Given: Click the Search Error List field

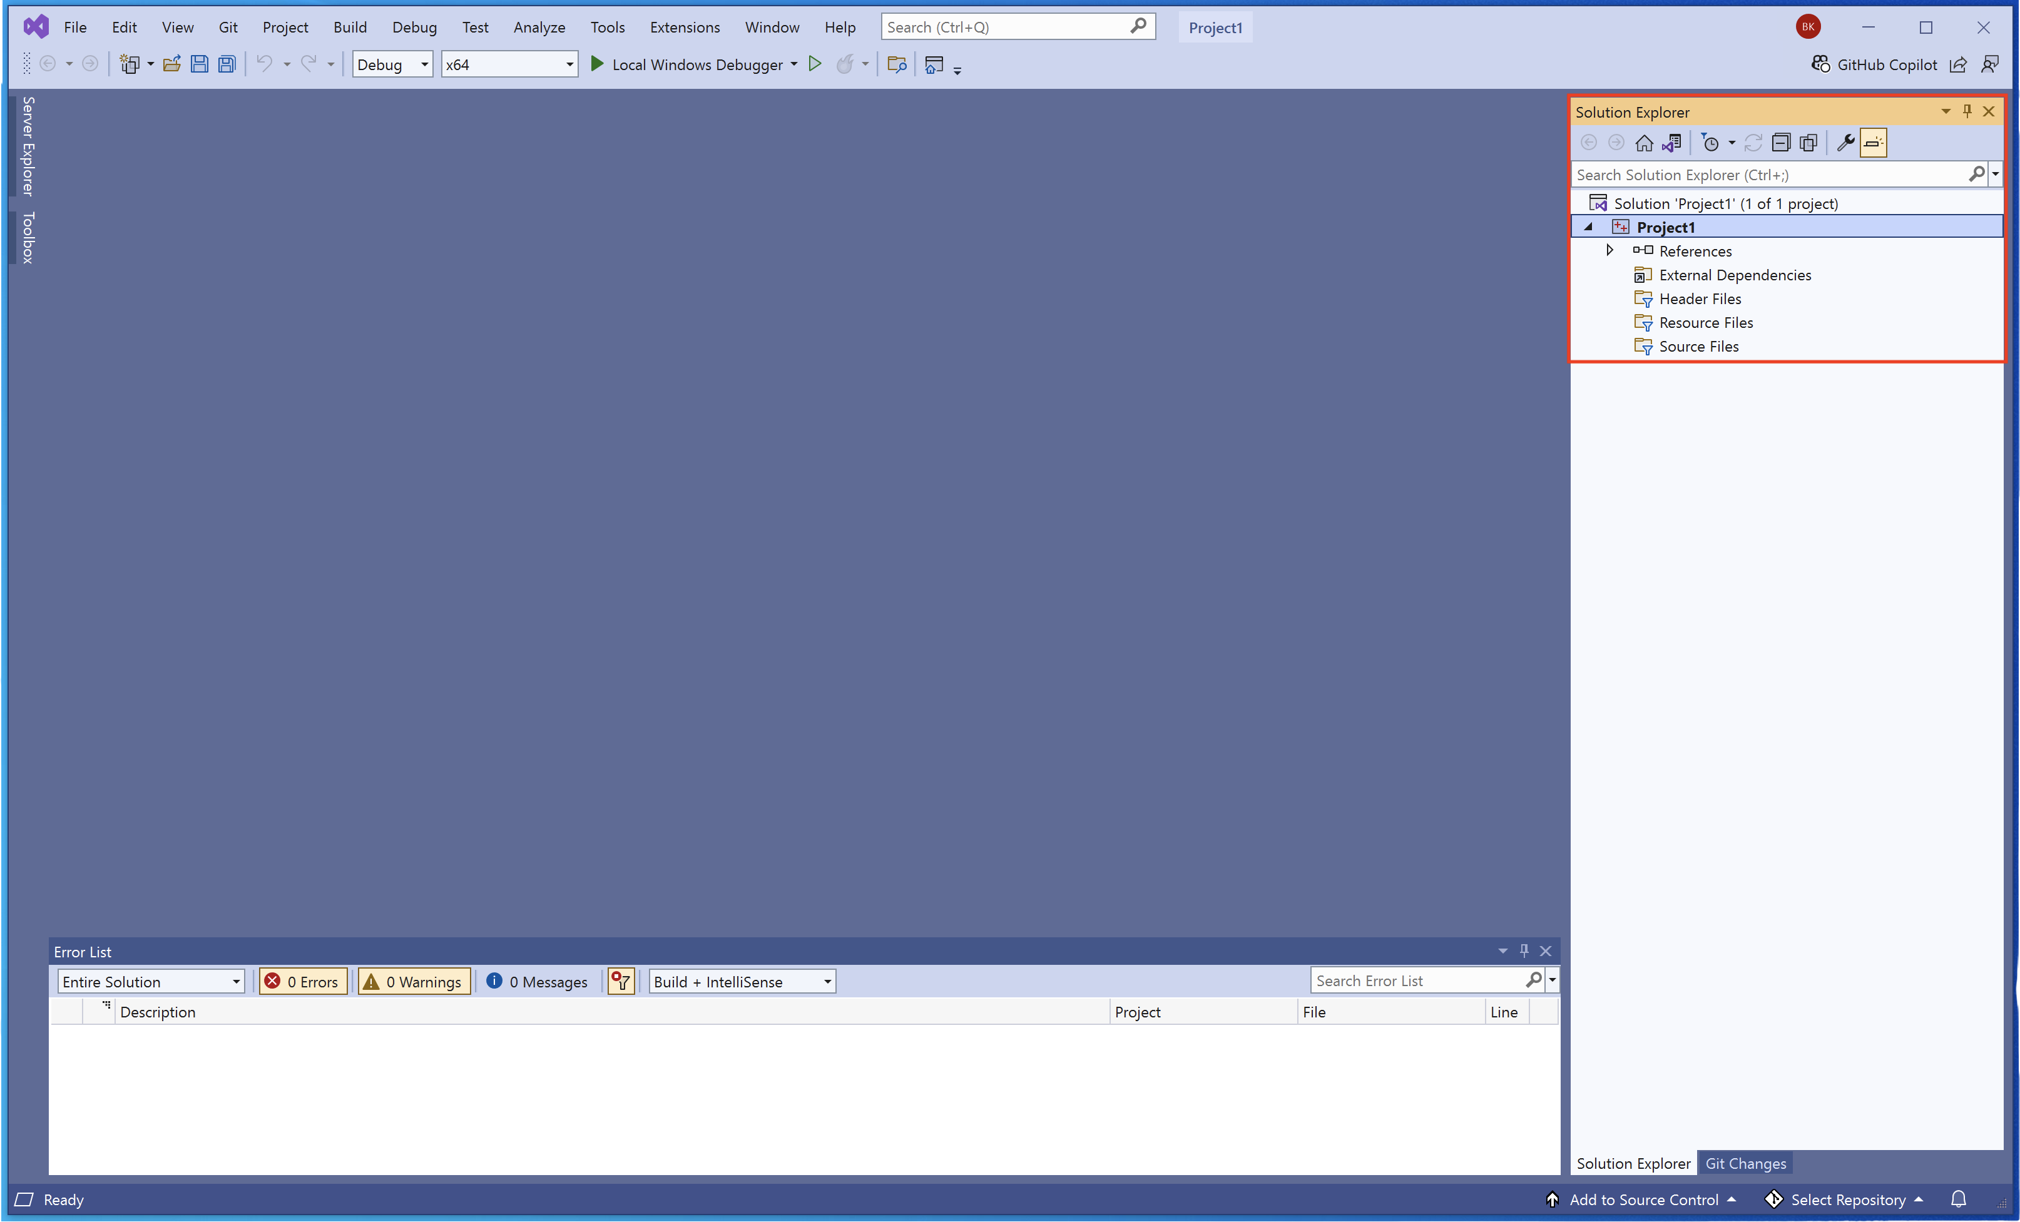Looking at the screenshot, I should (1417, 980).
